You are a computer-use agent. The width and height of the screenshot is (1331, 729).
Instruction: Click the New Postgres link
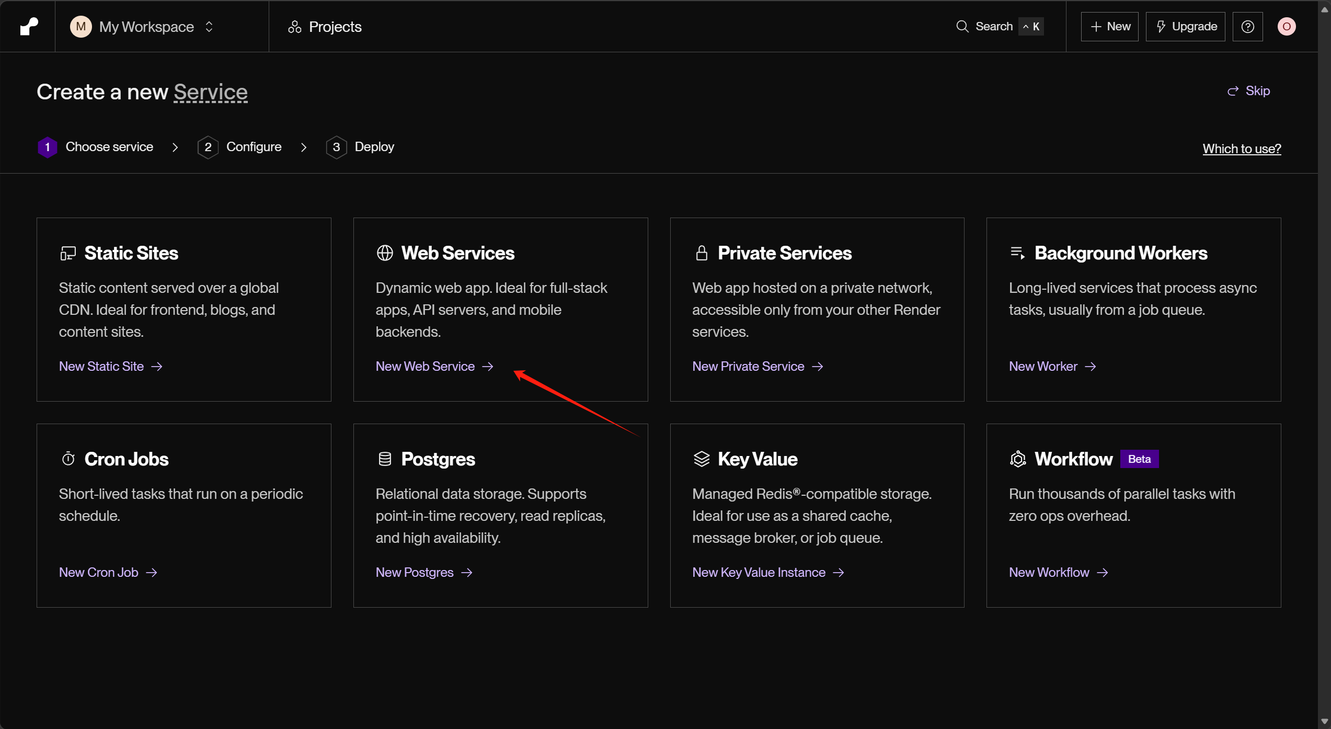tap(424, 573)
